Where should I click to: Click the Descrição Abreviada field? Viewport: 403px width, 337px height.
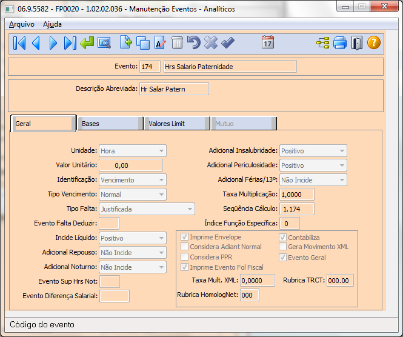click(x=174, y=89)
